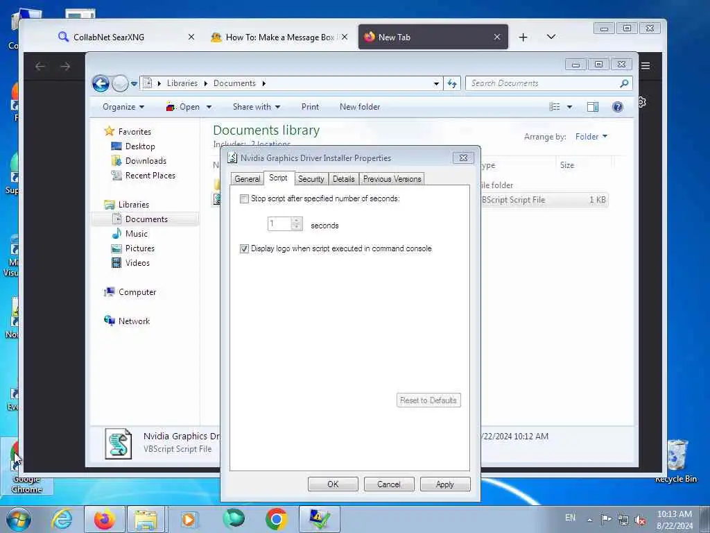710x533 pixels.
Task: Click the refresh icon next to address bar
Action: tap(452, 83)
